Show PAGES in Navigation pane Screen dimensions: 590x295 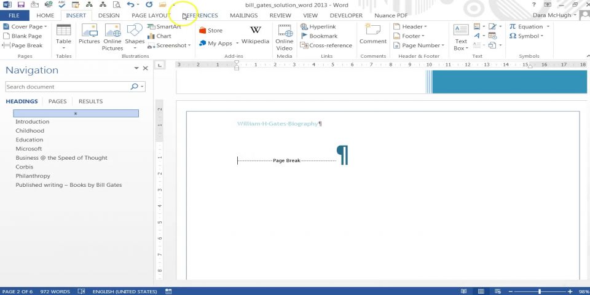point(58,101)
